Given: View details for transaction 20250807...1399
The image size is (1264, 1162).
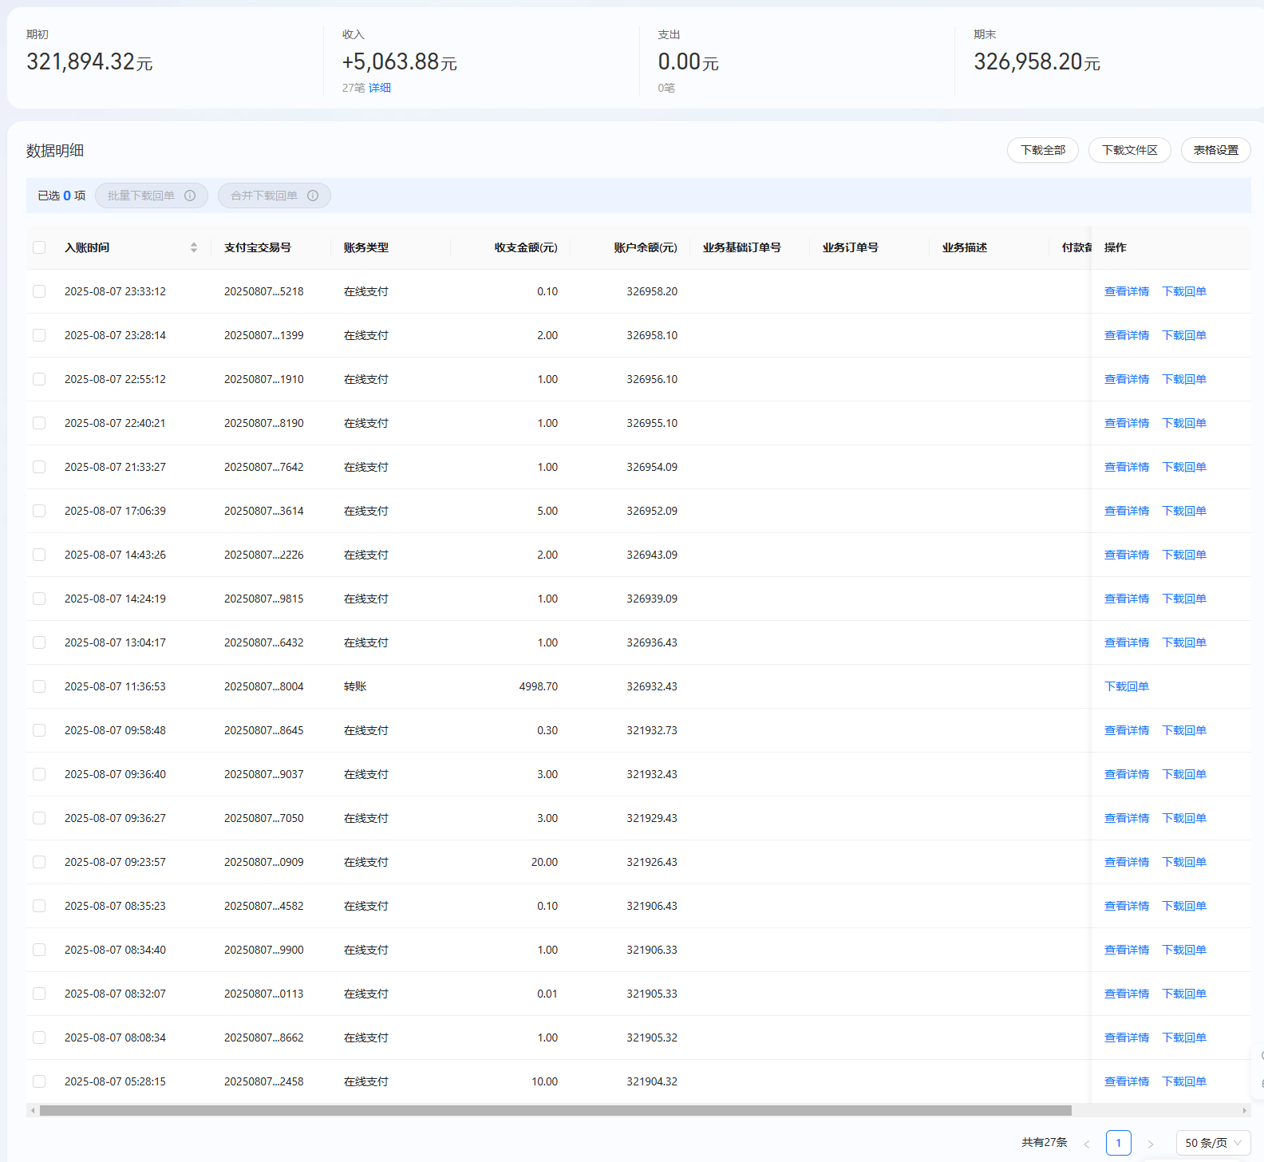Looking at the screenshot, I should point(1127,335).
